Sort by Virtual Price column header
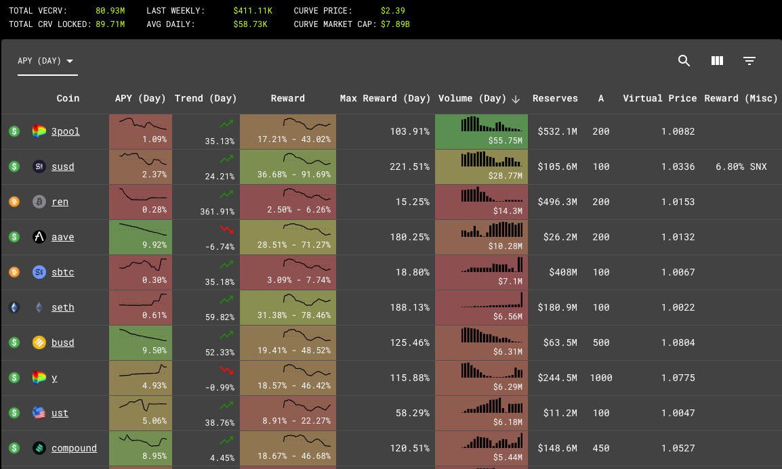782x469 pixels. 660,99
